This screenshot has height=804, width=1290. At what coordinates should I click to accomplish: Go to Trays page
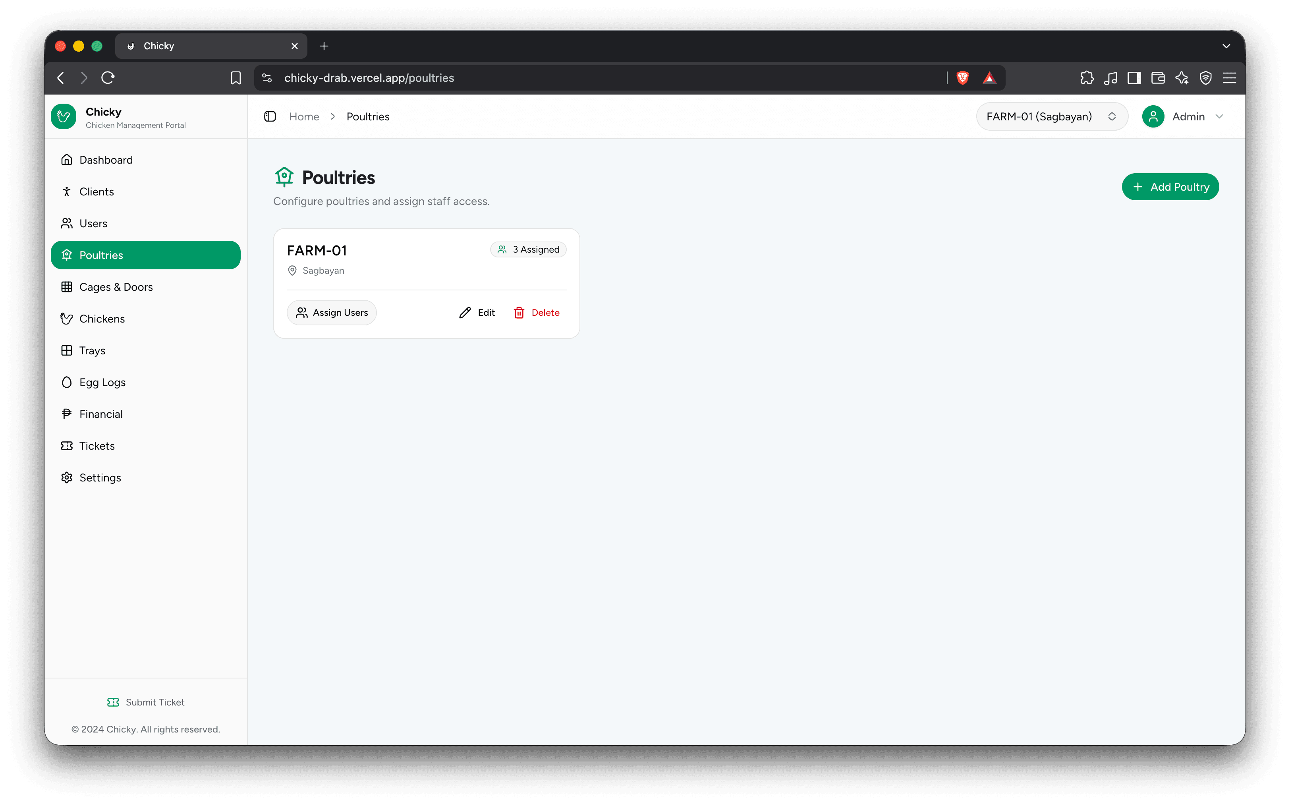[x=146, y=350]
